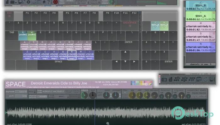The image size is (220, 125).
Task: Click the last lower toolbar disk icon
Action: (x=212, y=79)
